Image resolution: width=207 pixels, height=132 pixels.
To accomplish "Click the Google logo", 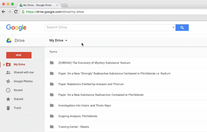I will (16, 27).
